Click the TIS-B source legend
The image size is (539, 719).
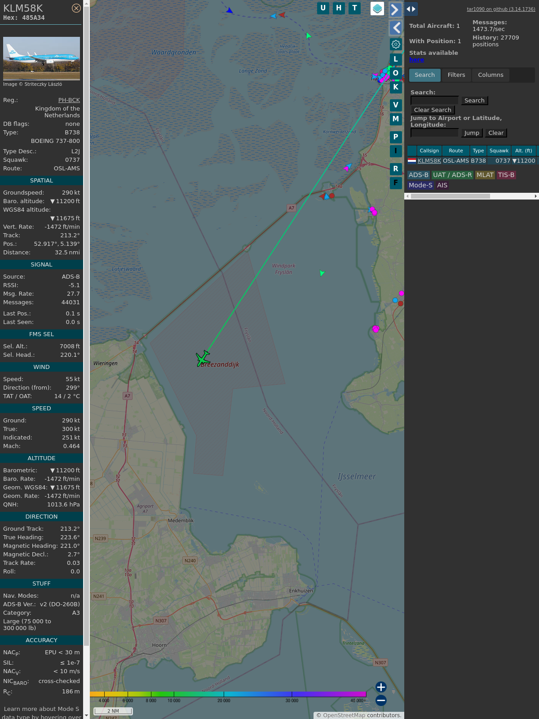(x=506, y=175)
